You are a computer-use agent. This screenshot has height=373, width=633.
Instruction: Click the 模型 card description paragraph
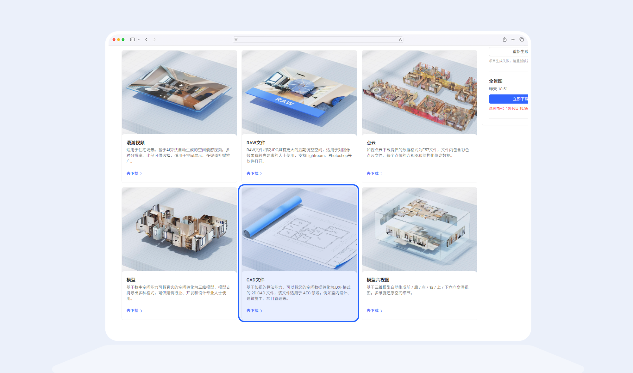tap(178, 293)
